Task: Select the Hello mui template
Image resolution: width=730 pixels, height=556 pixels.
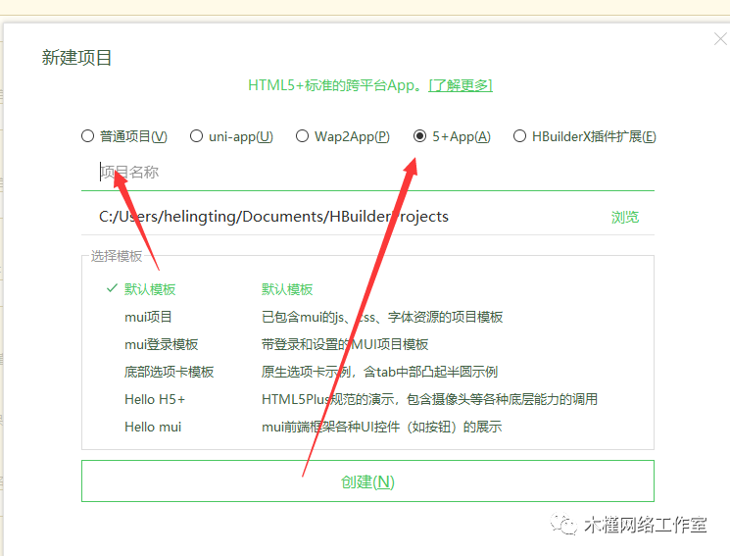Action: [x=153, y=427]
